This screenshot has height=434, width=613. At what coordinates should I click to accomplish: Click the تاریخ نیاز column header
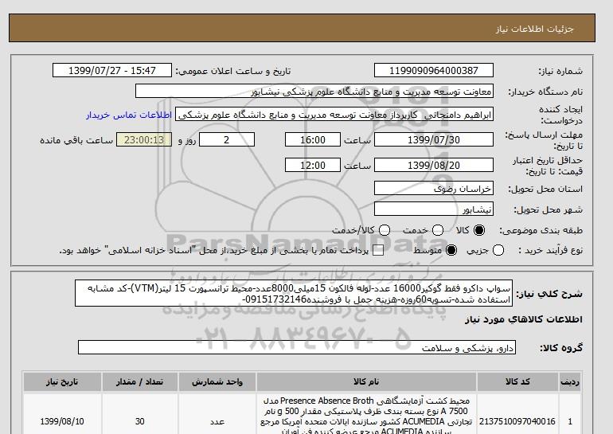click(62, 381)
